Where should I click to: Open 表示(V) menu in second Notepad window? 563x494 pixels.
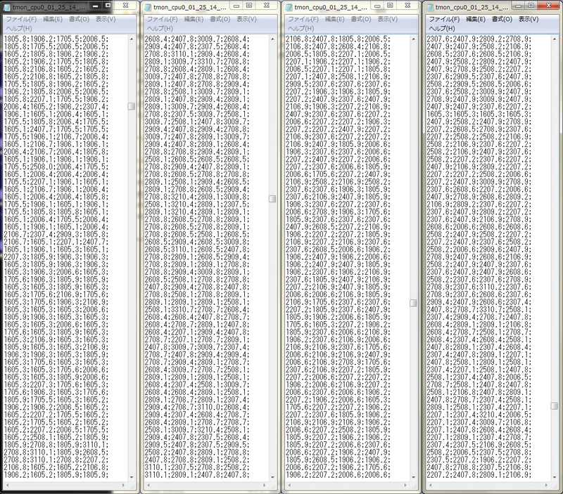pos(247,19)
